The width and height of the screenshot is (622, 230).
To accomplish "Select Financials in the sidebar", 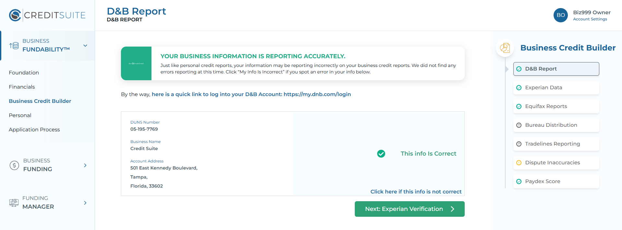I will tap(22, 87).
